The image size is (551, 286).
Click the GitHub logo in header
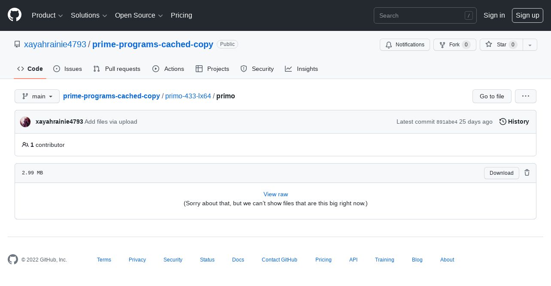pyautogui.click(x=15, y=15)
